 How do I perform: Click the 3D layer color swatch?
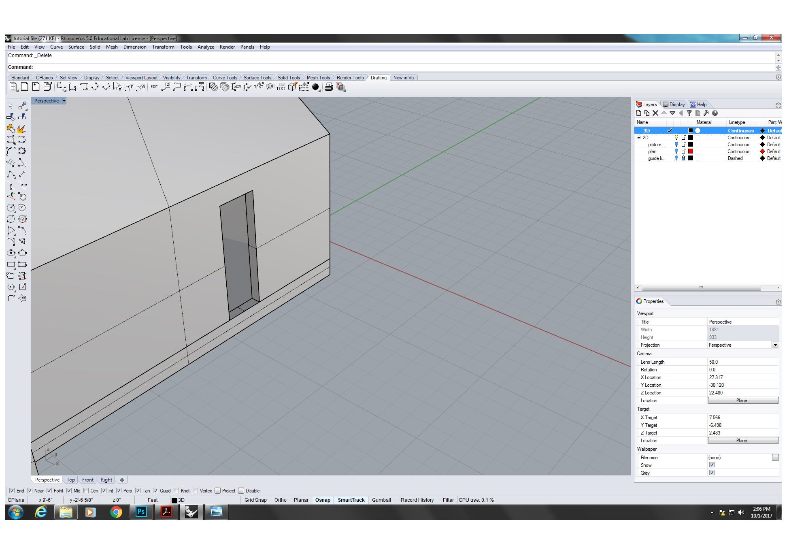(x=691, y=131)
